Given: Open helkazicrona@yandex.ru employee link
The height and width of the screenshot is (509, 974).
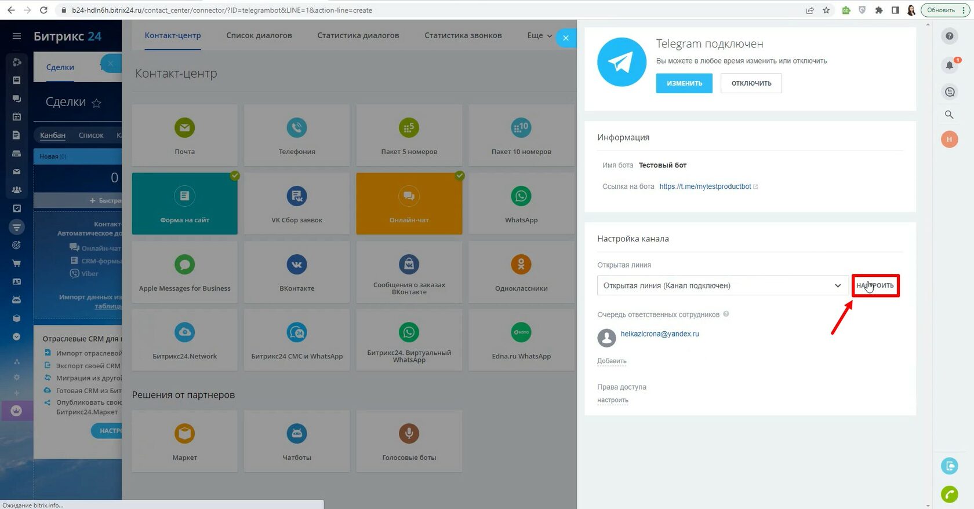Looking at the screenshot, I should coord(660,334).
